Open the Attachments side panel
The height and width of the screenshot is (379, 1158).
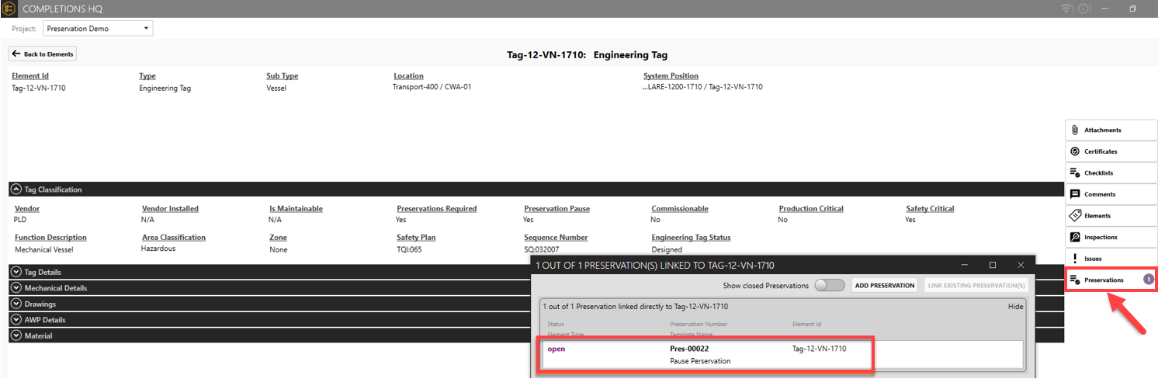coord(1111,130)
